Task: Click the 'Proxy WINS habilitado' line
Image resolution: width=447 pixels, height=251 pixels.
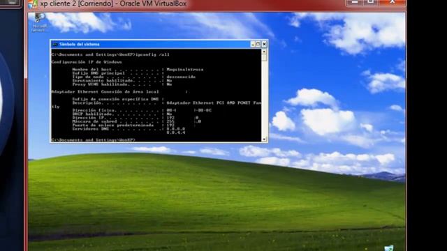Action: [x=122, y=84]
